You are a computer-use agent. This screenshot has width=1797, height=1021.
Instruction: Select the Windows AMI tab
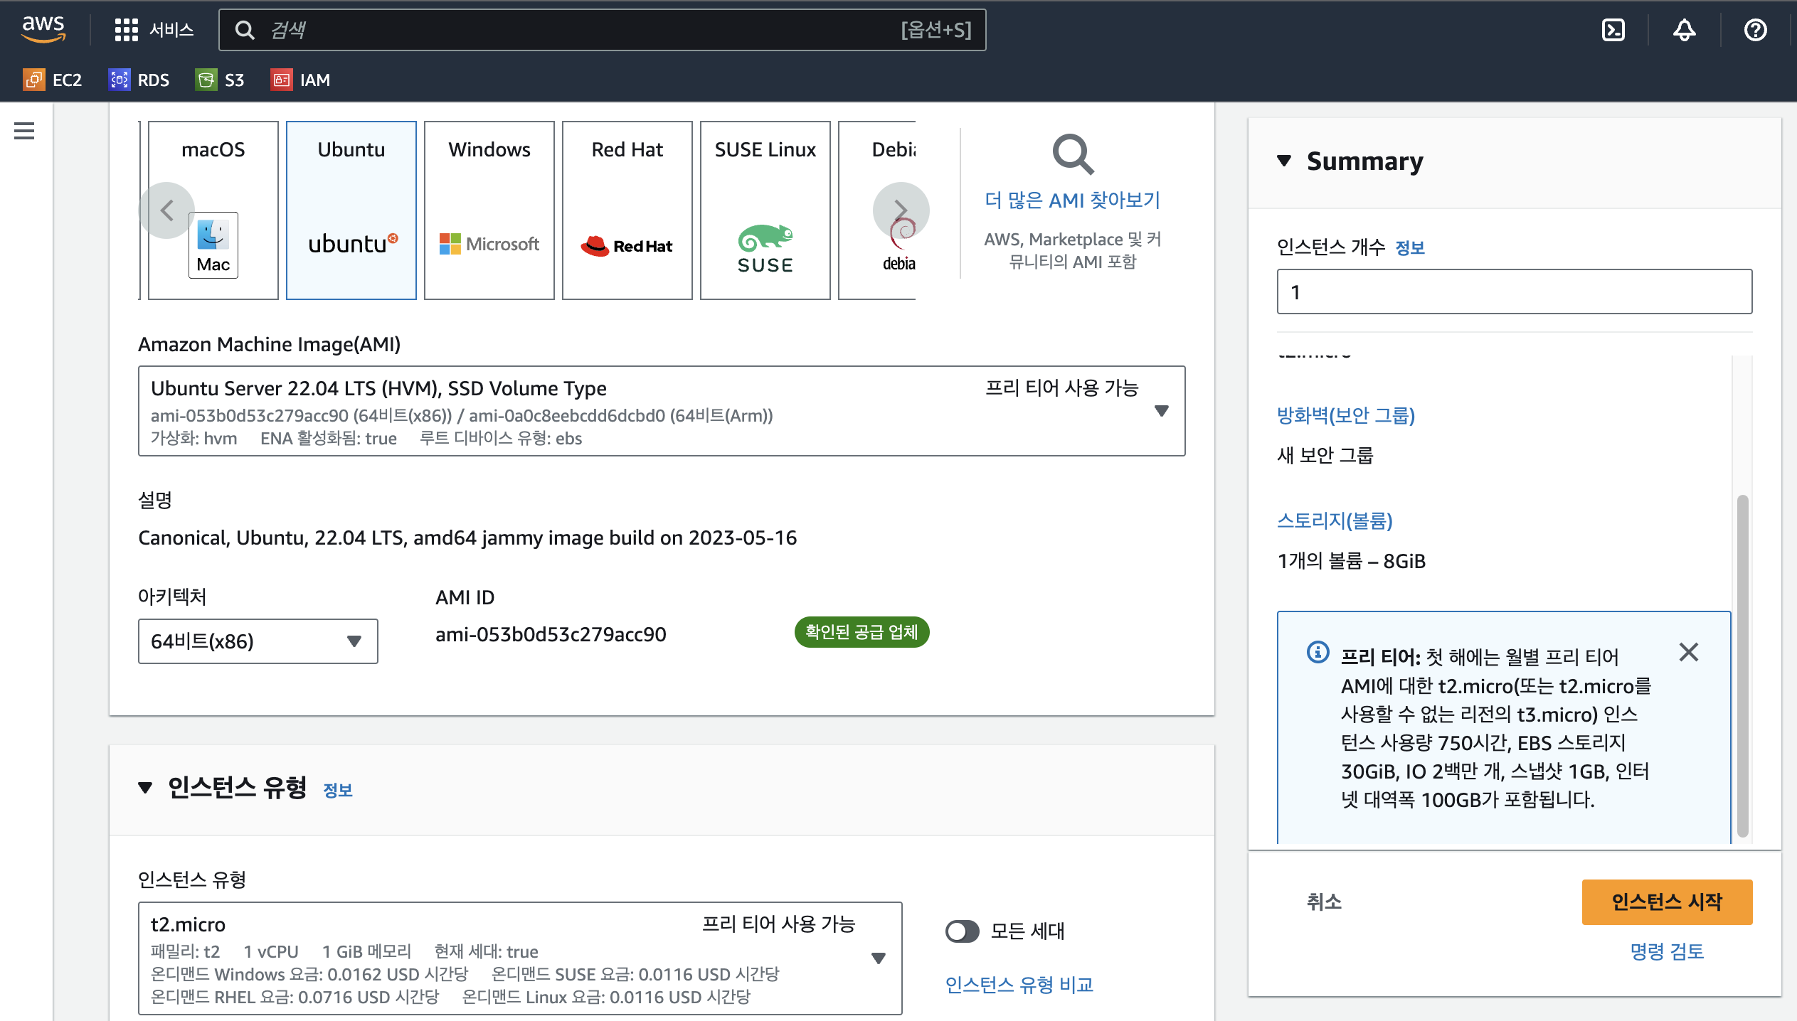[489, 210]
